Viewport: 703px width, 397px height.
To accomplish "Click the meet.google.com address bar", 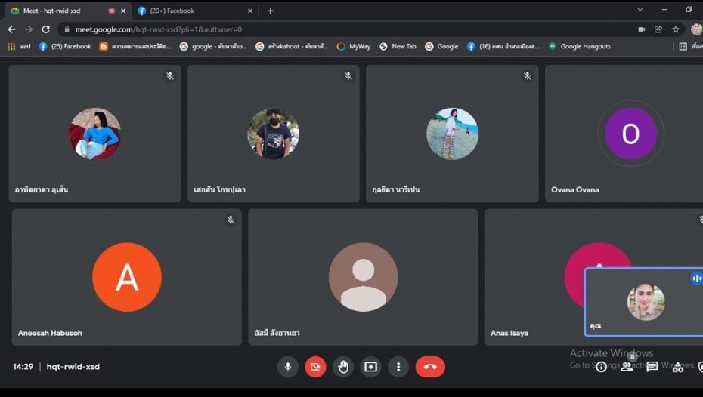I will pos(302,29).
